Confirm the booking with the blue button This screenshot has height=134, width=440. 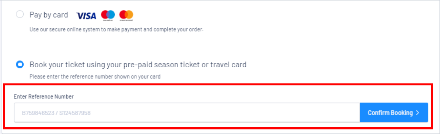pos(394,113)
